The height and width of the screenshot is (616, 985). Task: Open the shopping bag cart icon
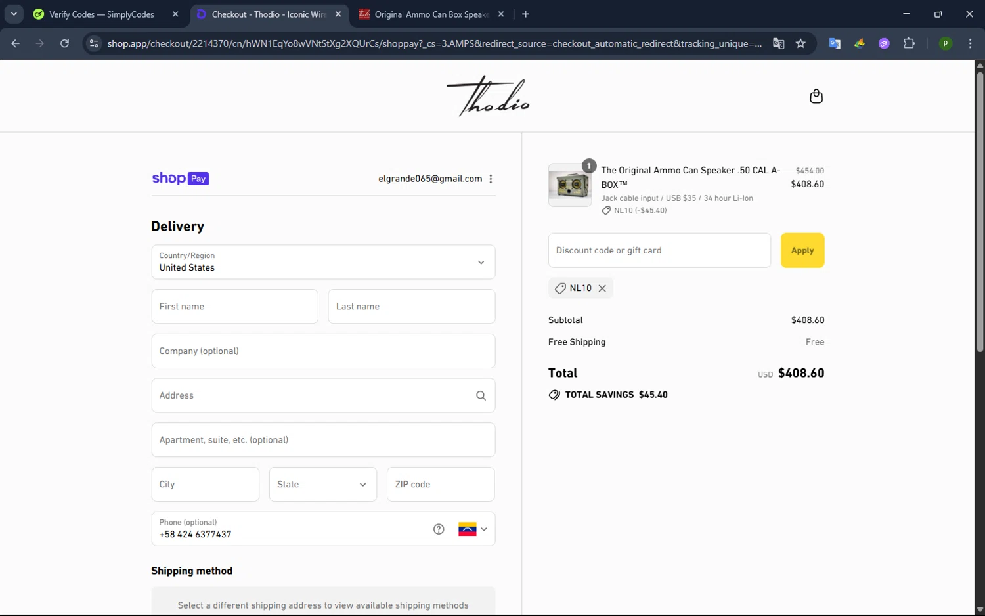(x=816, y=97)
